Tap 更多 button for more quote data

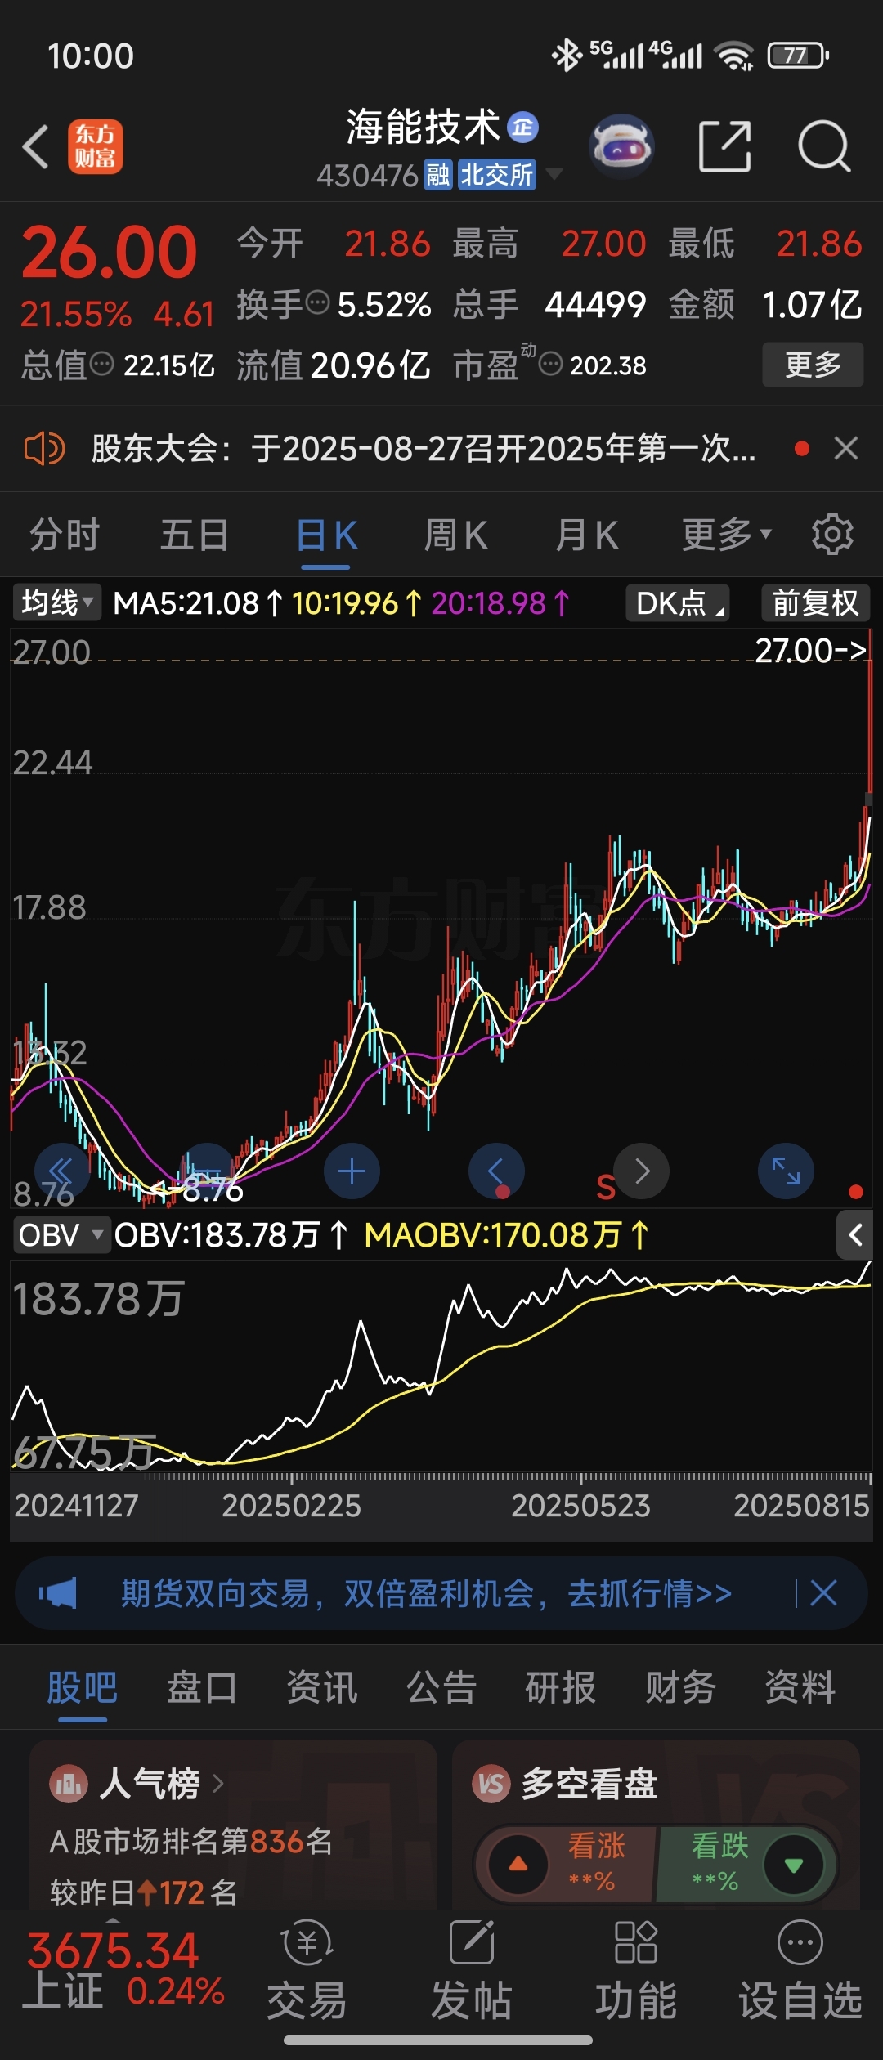pos(813,364)
